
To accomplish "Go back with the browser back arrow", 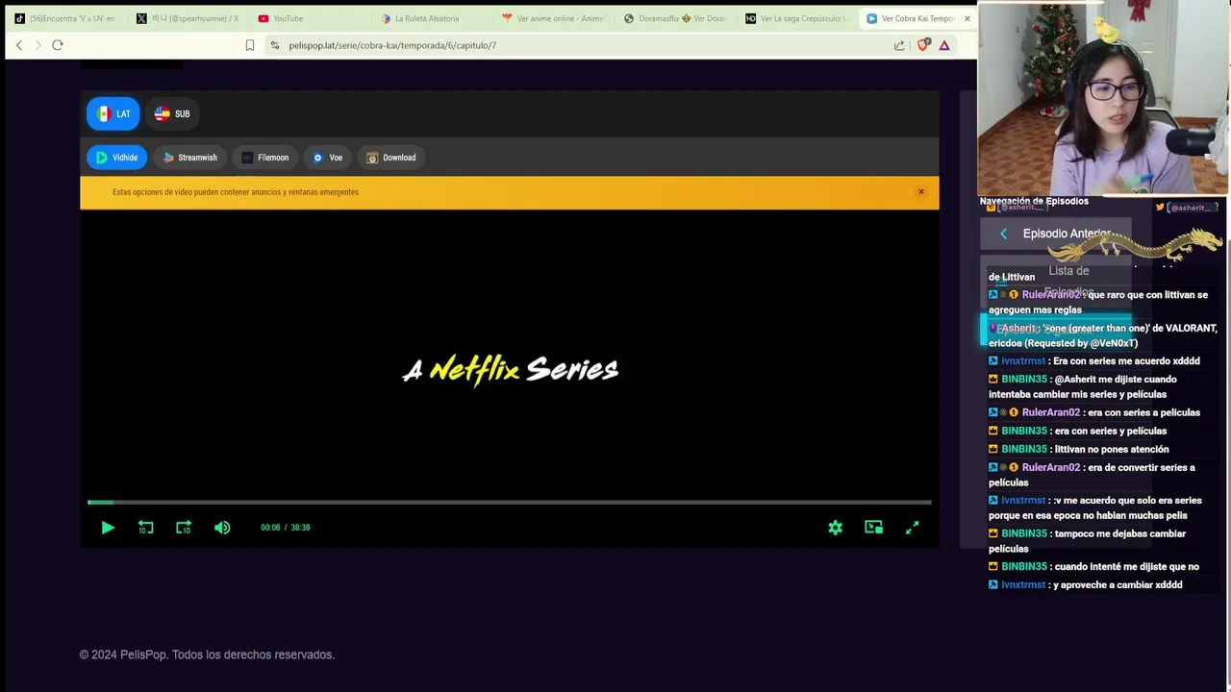I will point(19,45).
